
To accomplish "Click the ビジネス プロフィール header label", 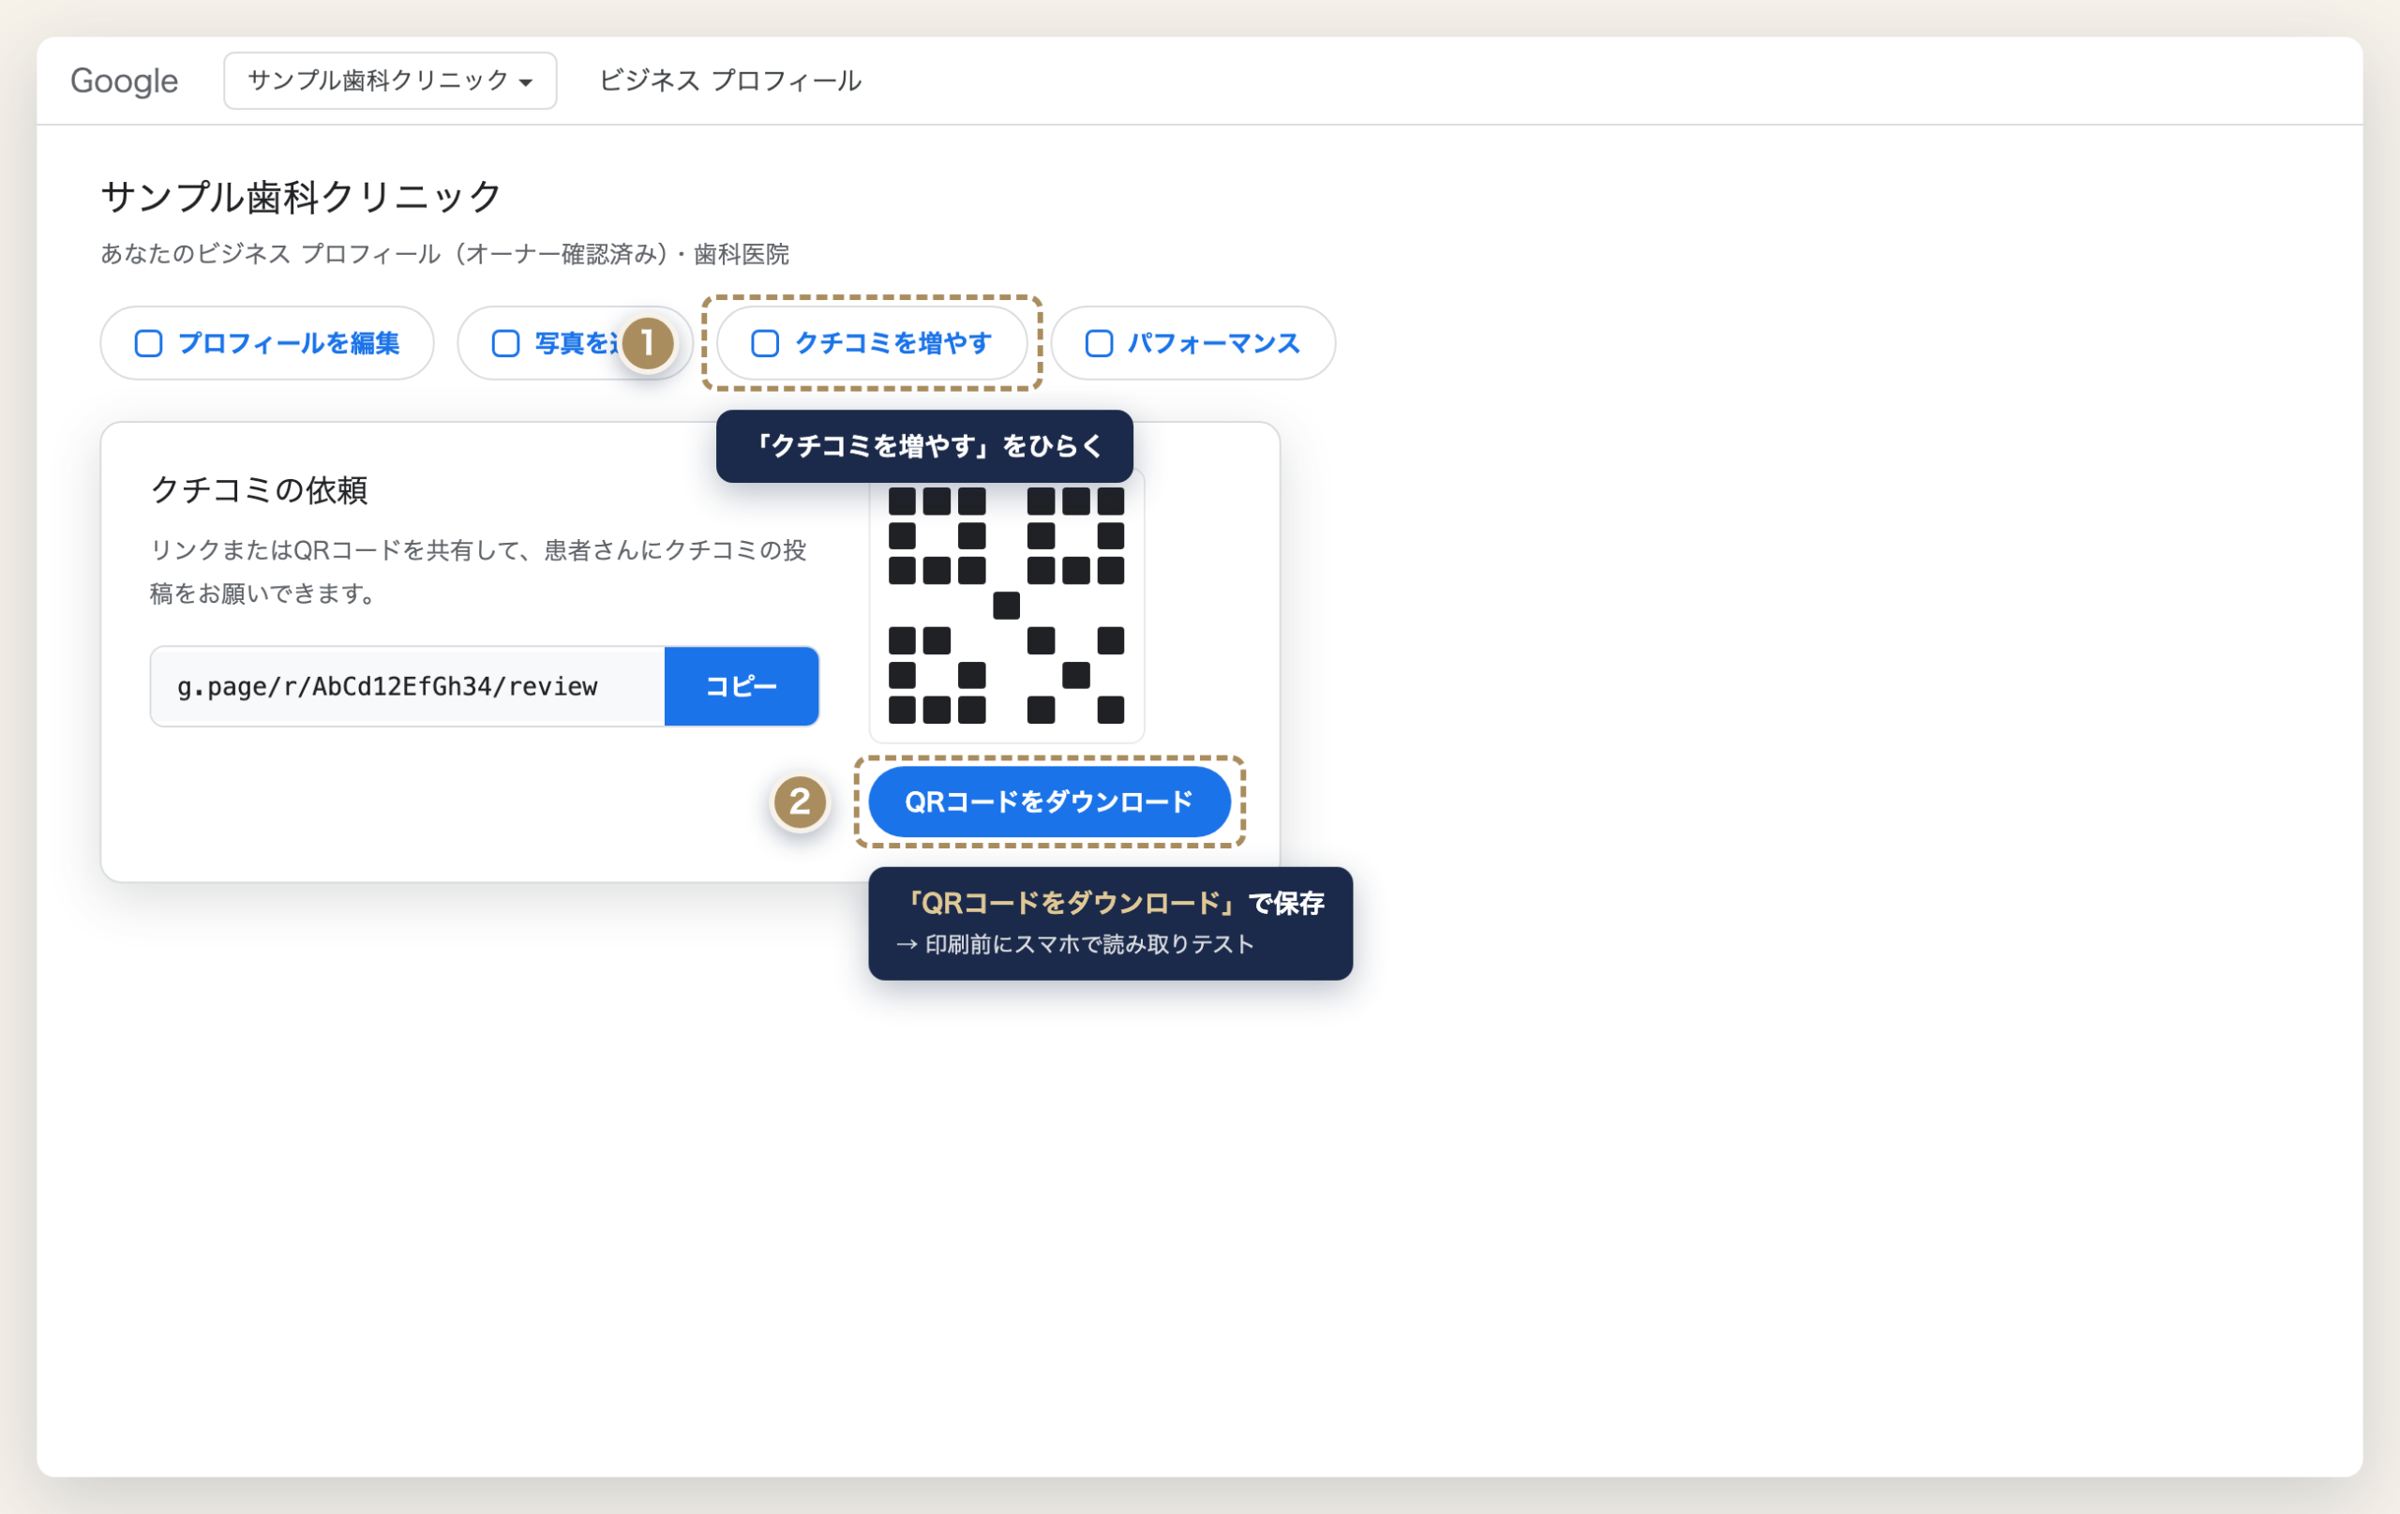I will tap(730, 81).
